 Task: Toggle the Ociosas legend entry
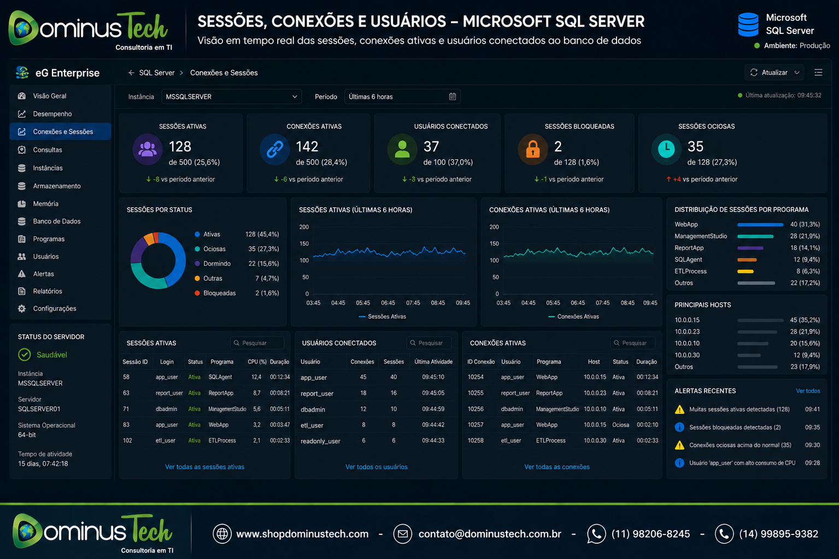tap(210, 249)
